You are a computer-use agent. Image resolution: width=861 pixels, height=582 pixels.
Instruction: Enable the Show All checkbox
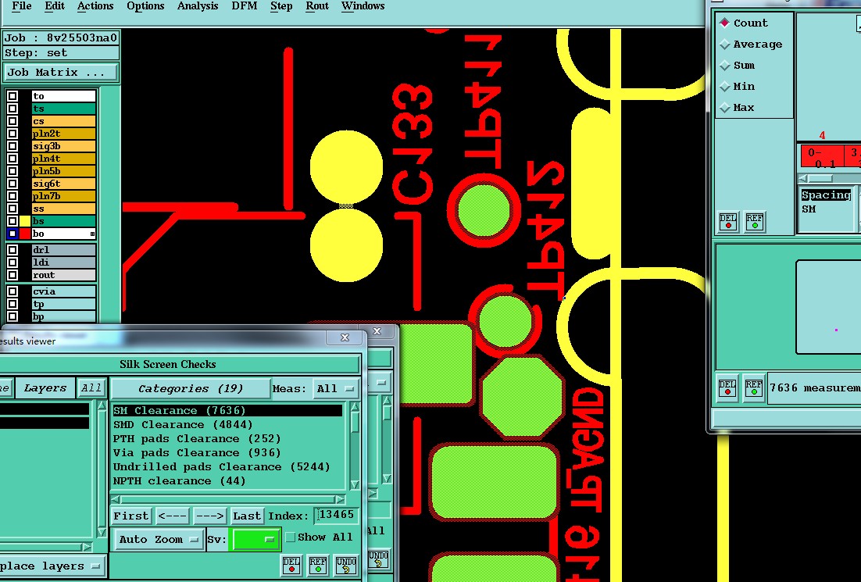291,537
